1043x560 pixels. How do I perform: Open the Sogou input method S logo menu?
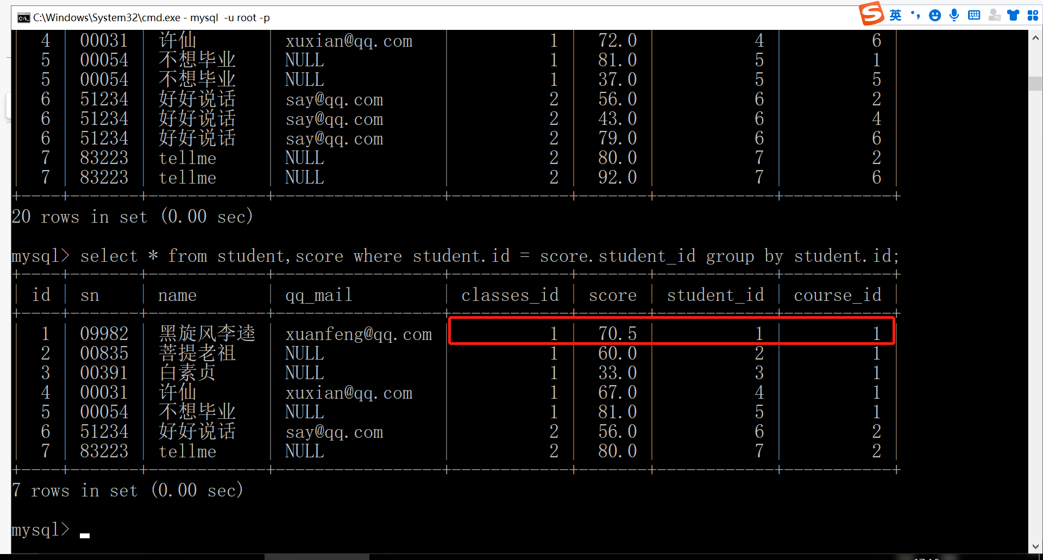(871, 14)
